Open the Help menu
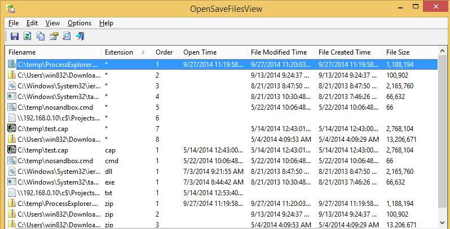Screen dimensions: 450x229 click(x=106, y=23)
